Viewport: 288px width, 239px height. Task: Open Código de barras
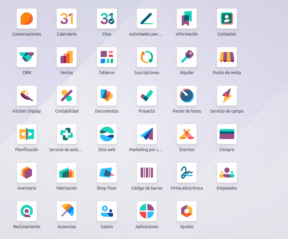[x=146, y=172]
